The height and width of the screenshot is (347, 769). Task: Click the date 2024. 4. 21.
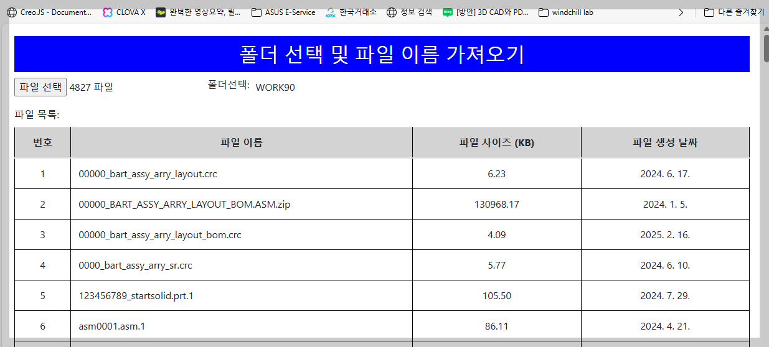[x=665, y=326]
